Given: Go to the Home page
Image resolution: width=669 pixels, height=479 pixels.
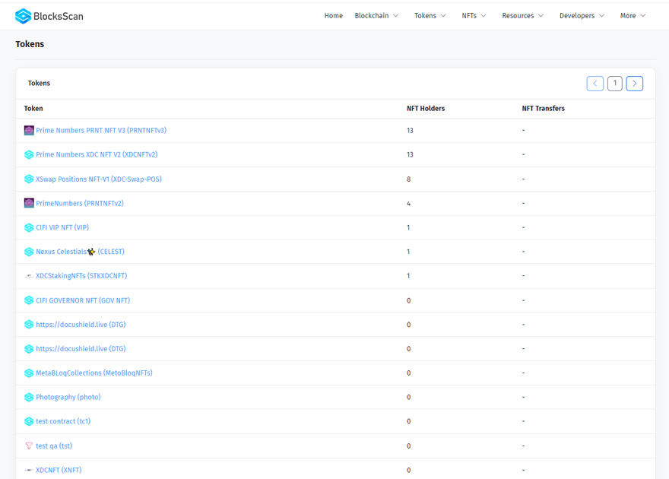Looking at the screenshot, I should [334, 16].
